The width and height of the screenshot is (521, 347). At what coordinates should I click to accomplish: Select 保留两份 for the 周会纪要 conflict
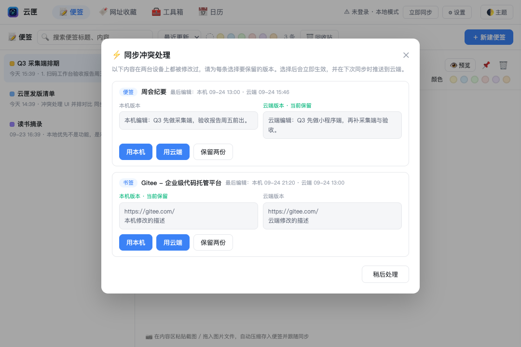[x=213, y=152]
